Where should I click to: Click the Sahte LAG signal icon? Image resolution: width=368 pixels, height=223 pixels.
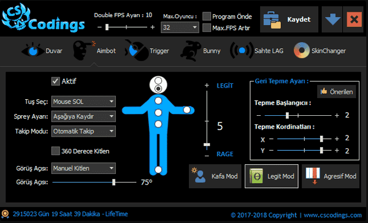[x=242, y=50]
